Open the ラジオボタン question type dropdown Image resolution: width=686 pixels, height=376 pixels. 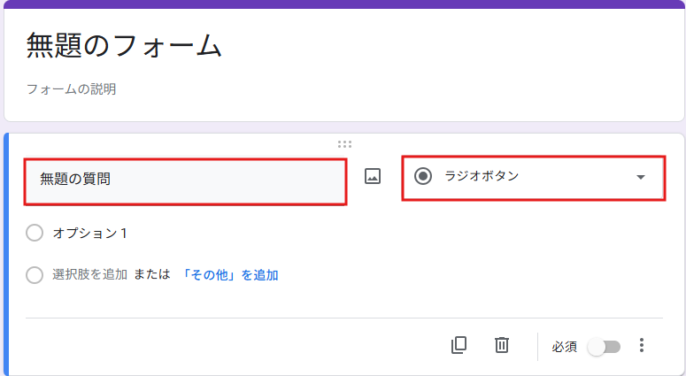pyautogui.click(x=534, y=178)
